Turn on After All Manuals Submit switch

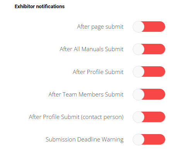pyautogui.click(x=149, y=49)
